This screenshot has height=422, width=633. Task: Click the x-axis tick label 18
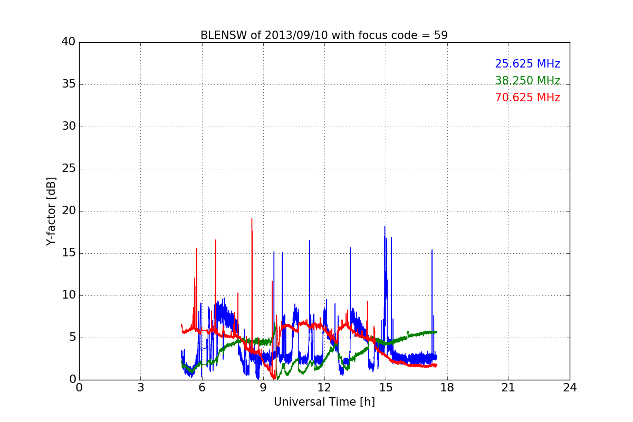tap(447, 387)
